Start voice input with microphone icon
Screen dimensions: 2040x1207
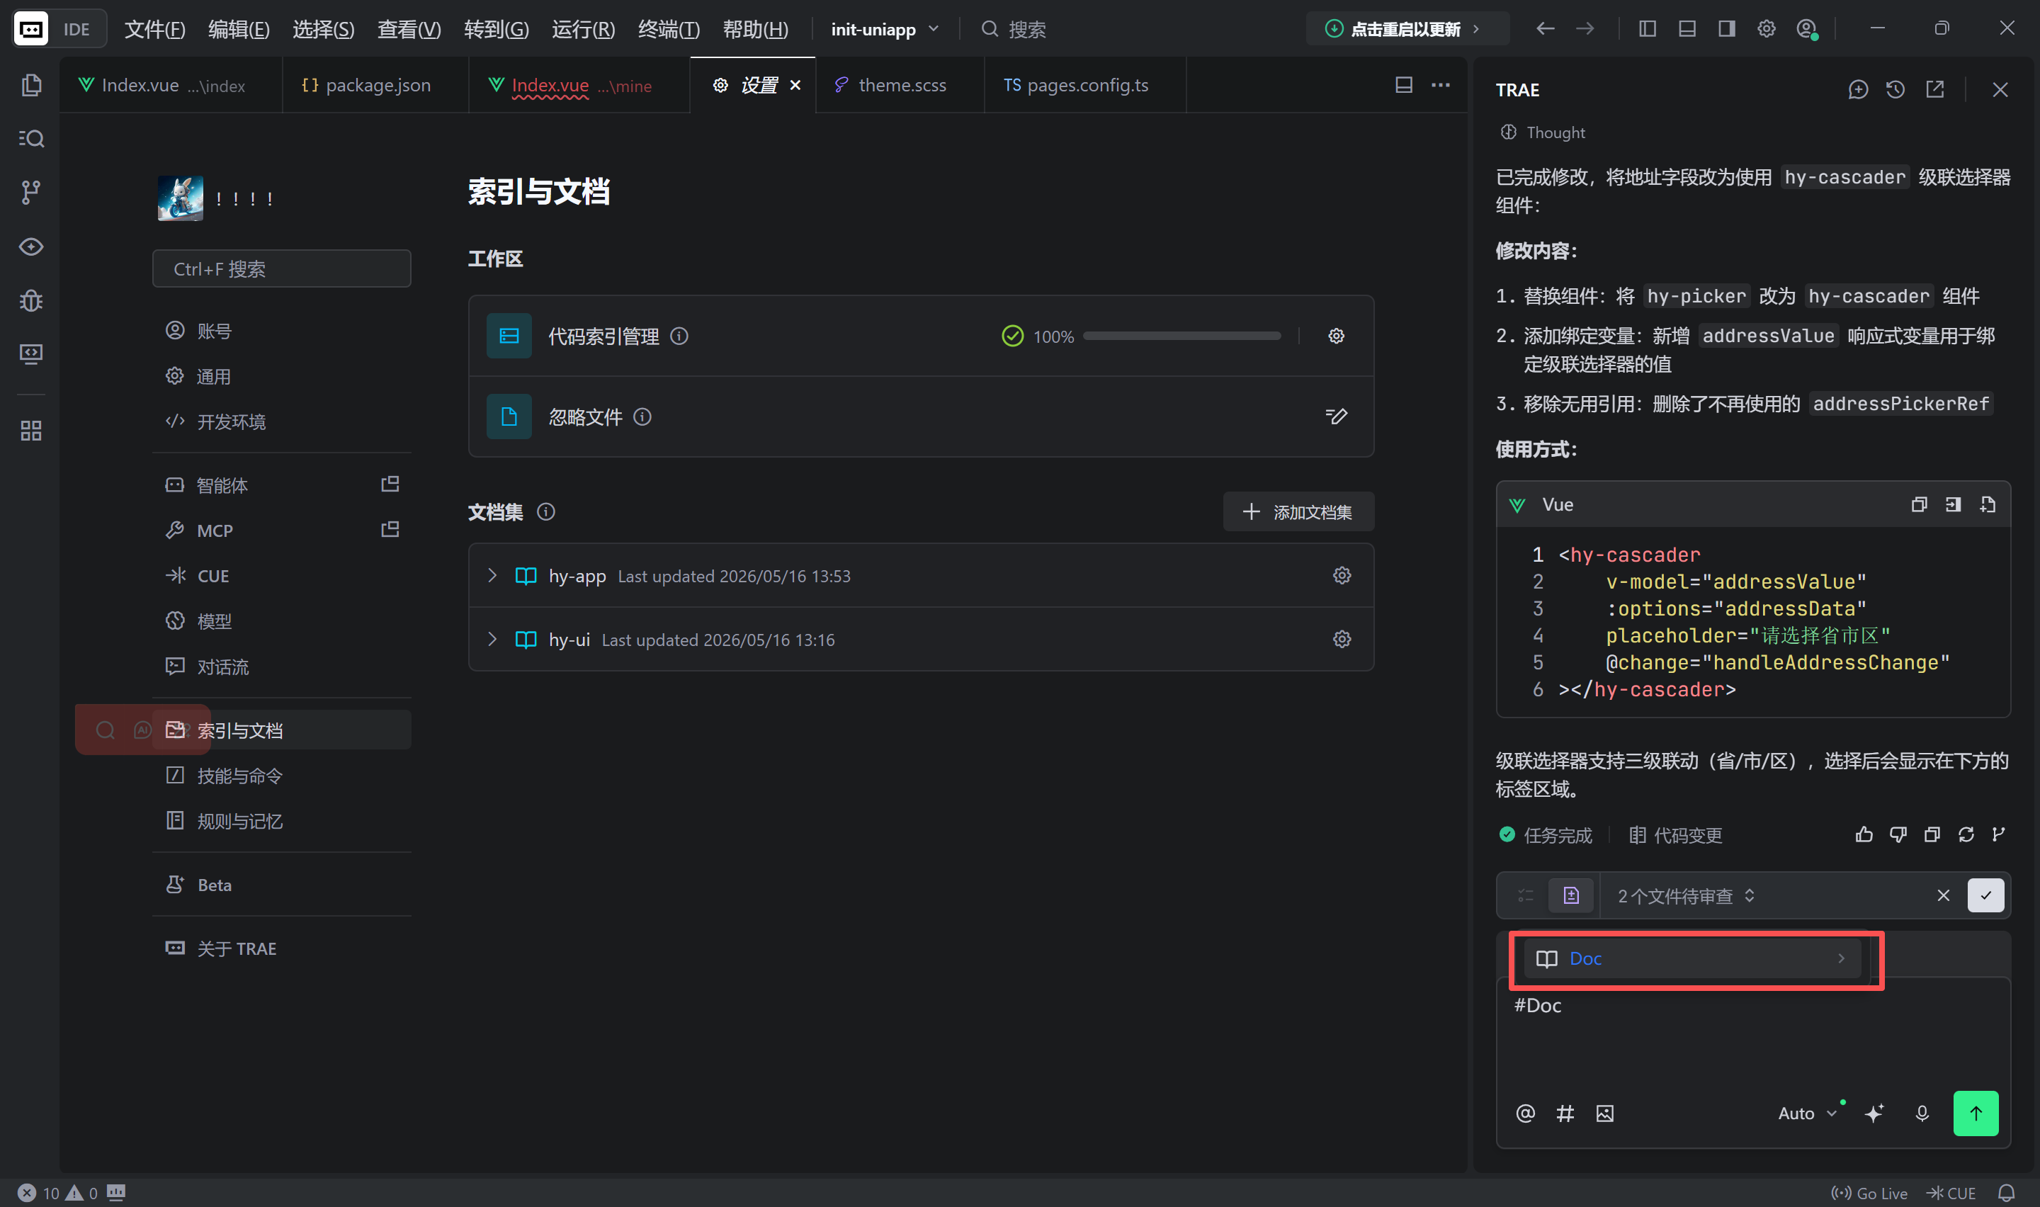coord(1922,1113)
